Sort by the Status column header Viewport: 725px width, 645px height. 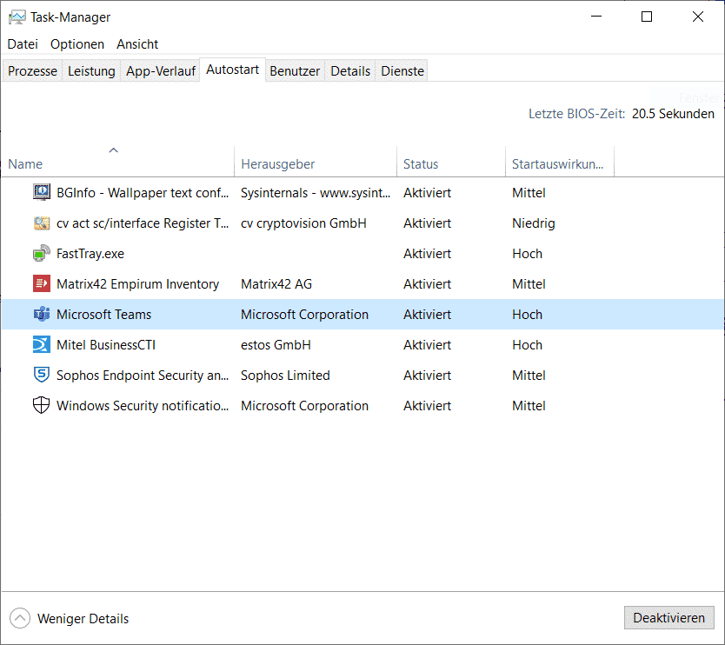(x=451, y=162)
